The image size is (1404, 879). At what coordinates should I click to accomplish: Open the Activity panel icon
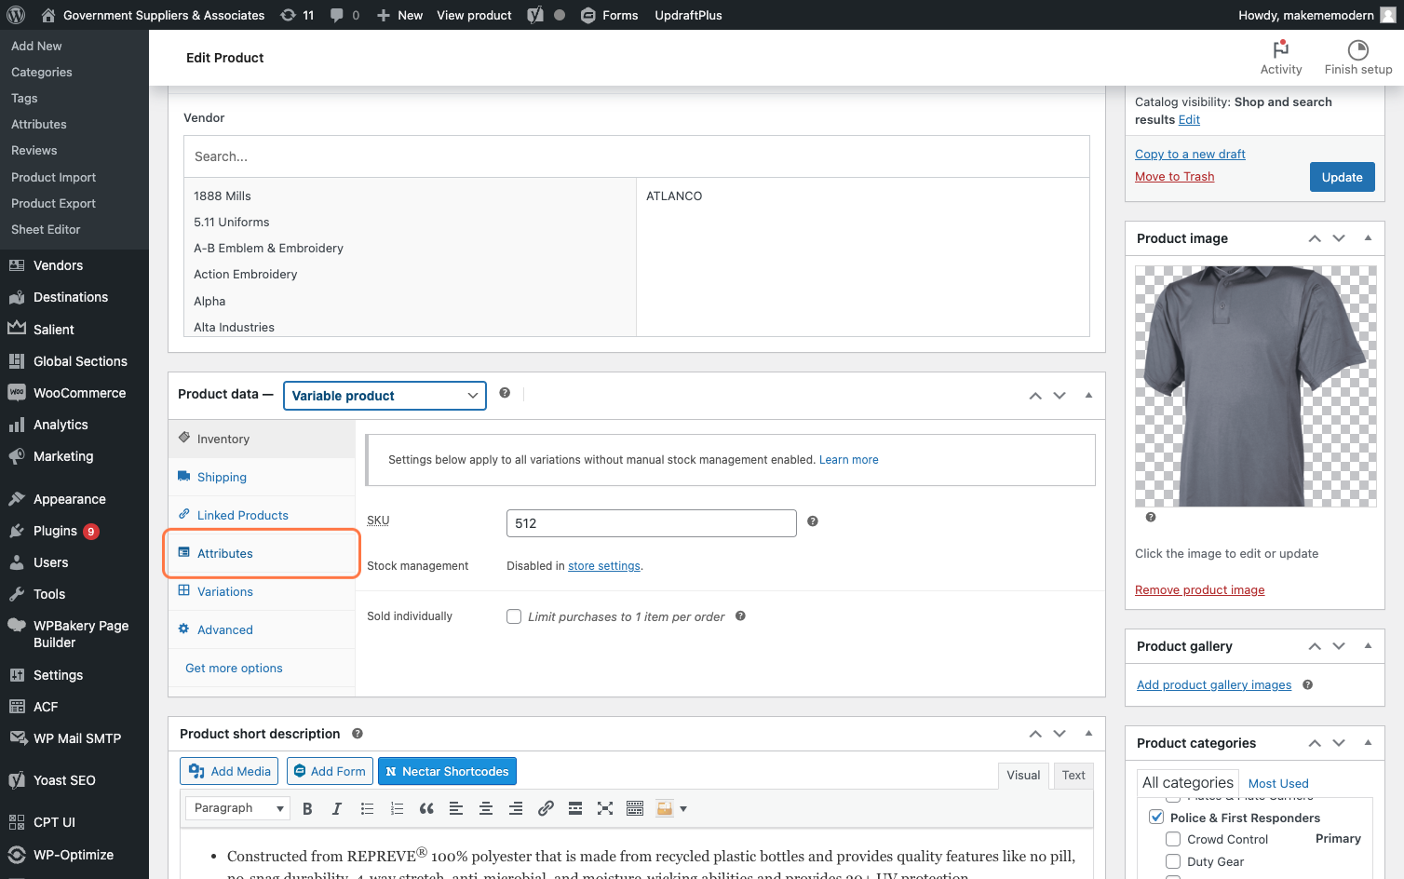tap(1281, 49)
